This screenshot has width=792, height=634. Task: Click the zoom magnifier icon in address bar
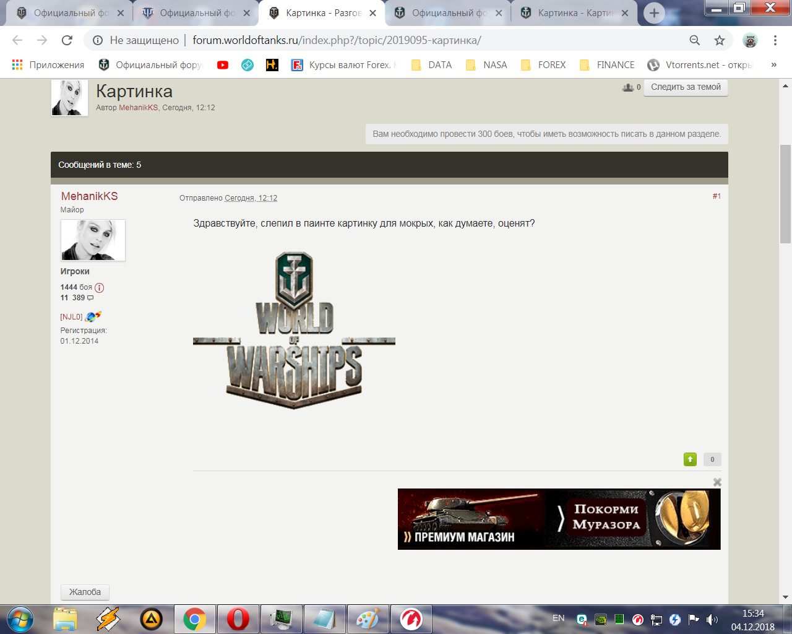pos(695,40)
